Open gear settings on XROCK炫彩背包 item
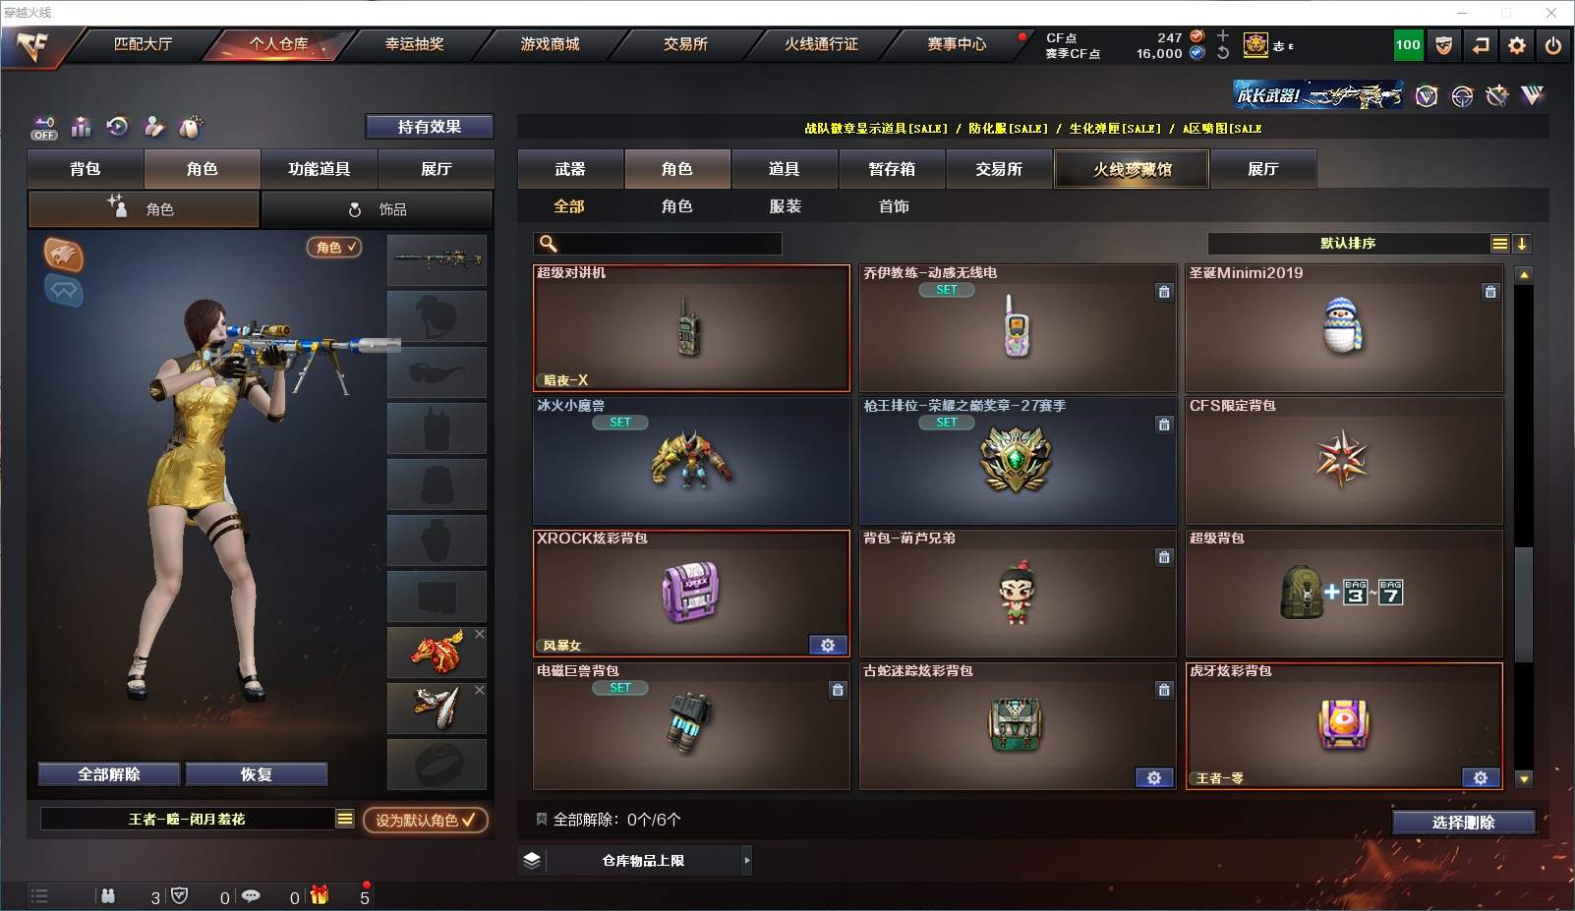 point(828,646)
